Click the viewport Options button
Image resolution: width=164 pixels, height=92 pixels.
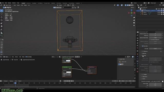pos(133,7)
